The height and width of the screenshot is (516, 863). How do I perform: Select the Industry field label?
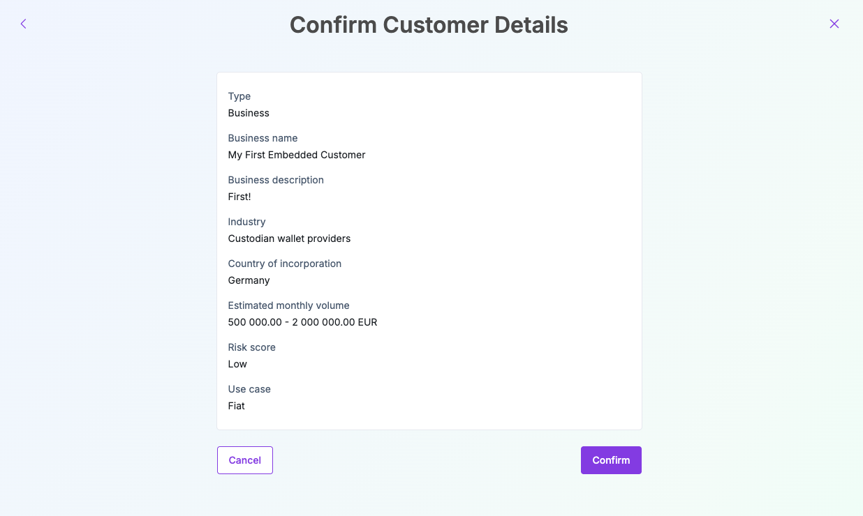[246, 222]
